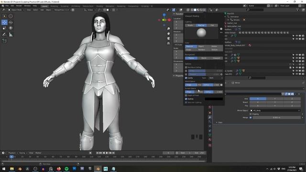Click the Blender logo menu icon
Viewport: 306px width, 172px height.
[x=3, y=6]
